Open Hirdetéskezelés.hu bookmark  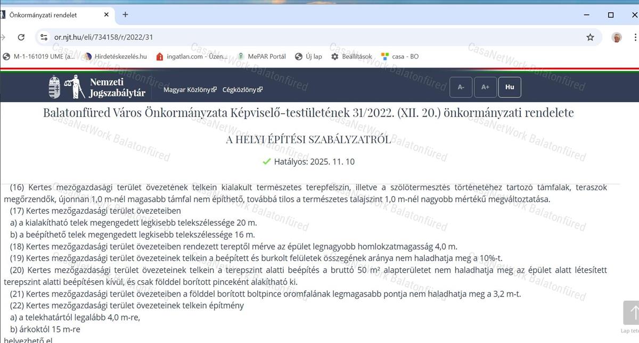(115, 56)
